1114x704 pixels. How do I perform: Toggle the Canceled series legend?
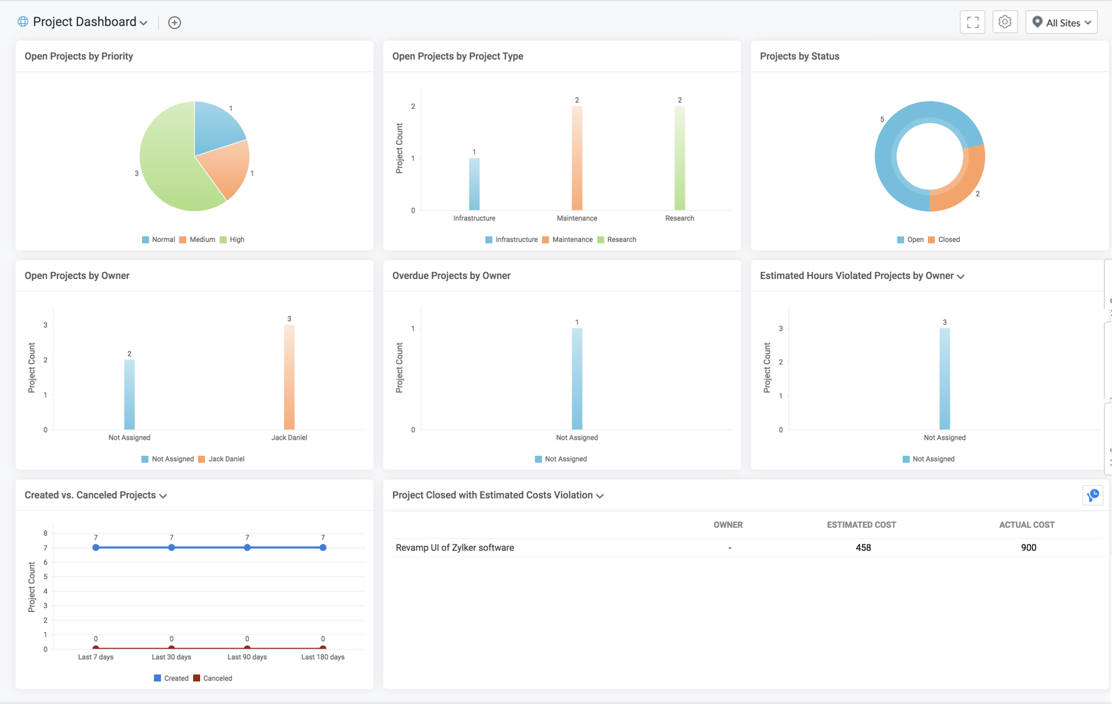213,678
